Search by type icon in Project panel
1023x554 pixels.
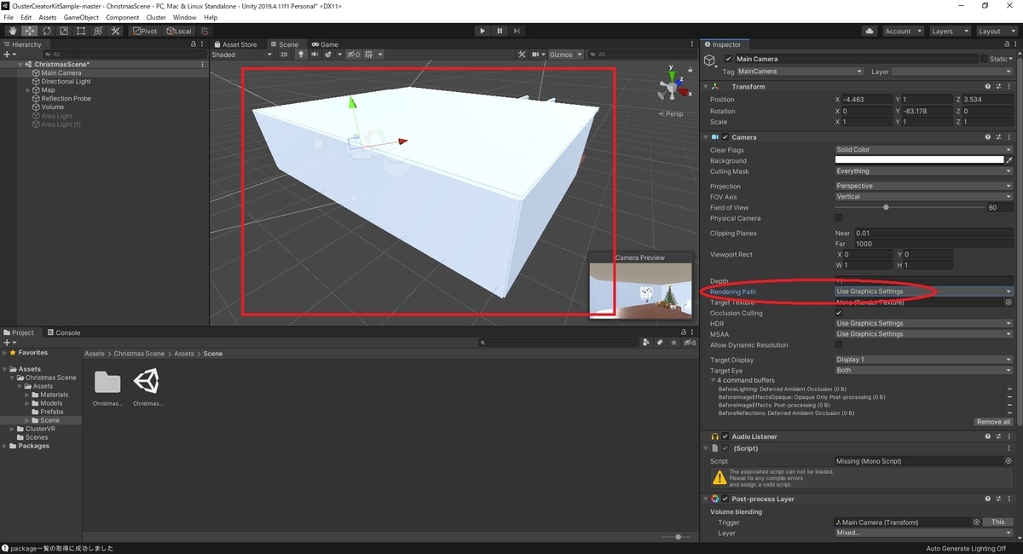[x=646, y=343]
